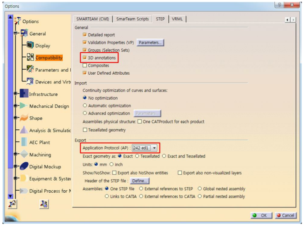Screen dimensions: 304x226
Task: Click the reset defaults icon at bottom left
Action: click(x=13, y=204)
